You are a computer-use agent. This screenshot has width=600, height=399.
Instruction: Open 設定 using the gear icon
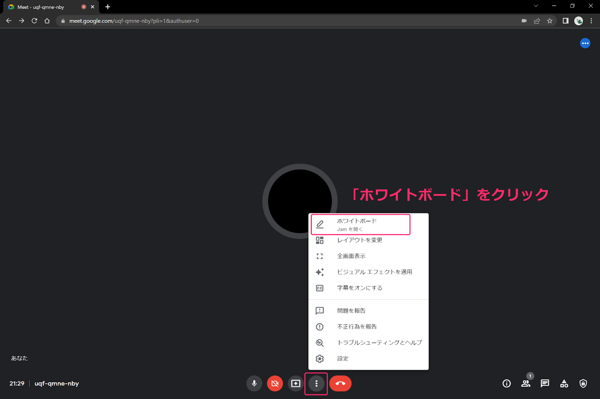(319, 359)
